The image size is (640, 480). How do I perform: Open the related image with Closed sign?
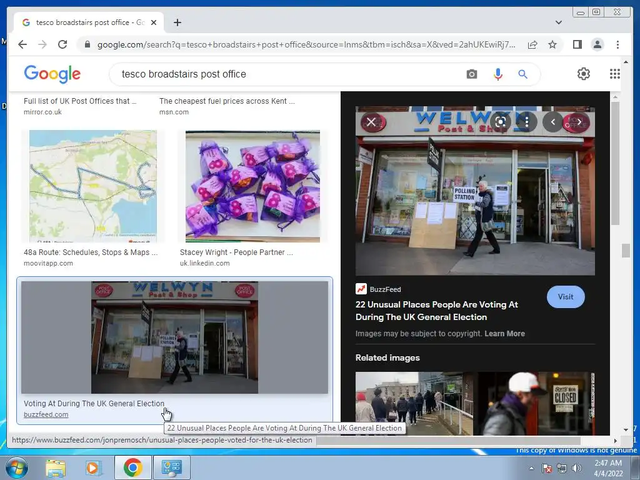(x=536, y=403)
